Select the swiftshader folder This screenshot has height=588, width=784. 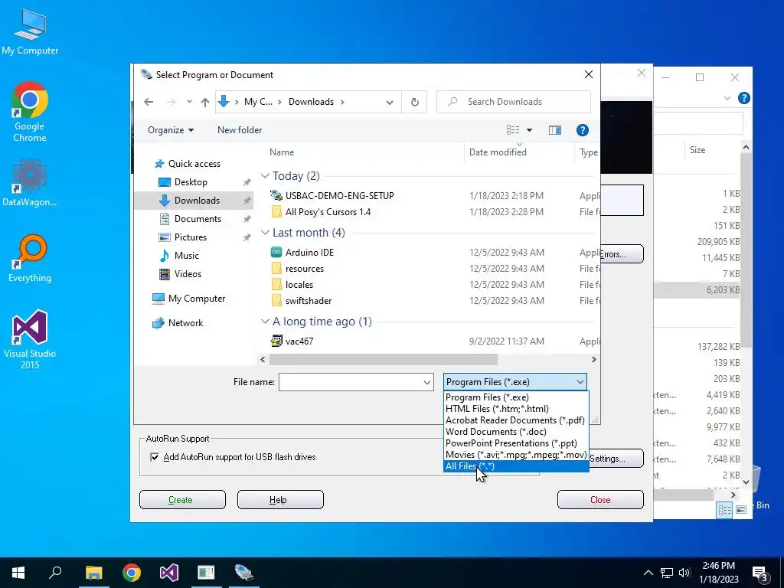[x=309, y=300]
